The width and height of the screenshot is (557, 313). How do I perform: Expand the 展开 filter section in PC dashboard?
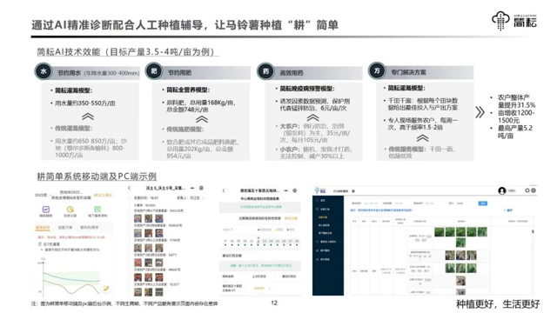coord(508,210)
